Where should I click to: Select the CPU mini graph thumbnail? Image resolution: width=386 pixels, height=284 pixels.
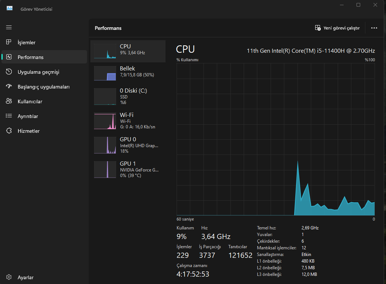pos(105,51)
